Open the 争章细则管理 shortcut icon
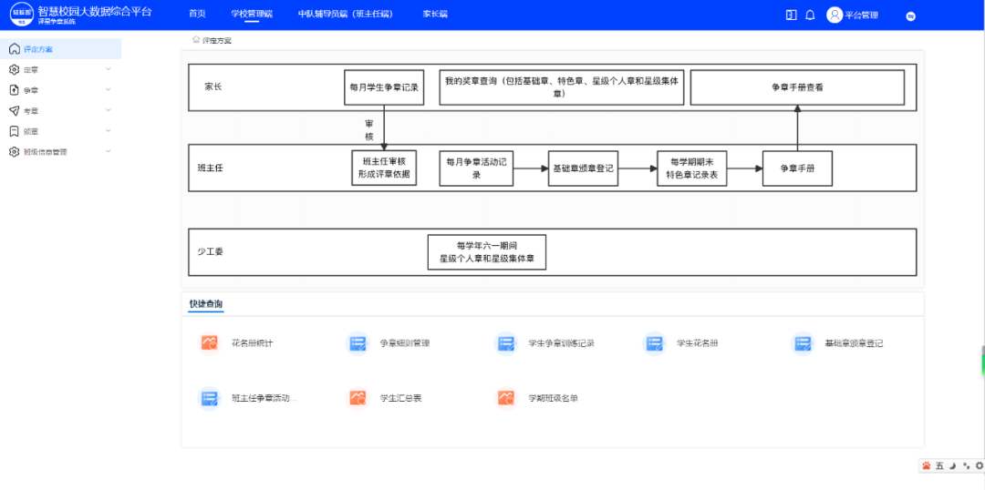The height and width of the screenshot is (490, 985). click(358, 343)
